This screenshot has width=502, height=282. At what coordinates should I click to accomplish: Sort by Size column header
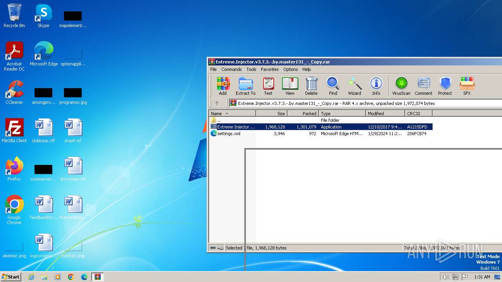(x=272, y=114)
